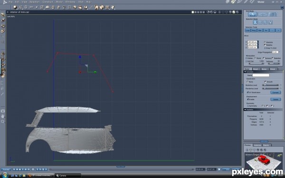Collapse the Statistics section
The height and width of the screenshot is (178, 285).
(x=245, y=110)
